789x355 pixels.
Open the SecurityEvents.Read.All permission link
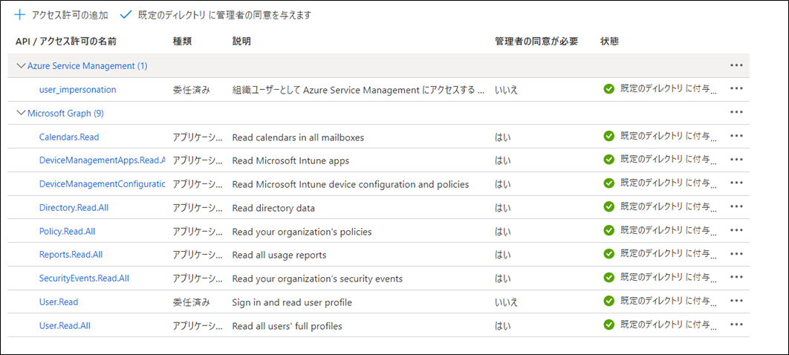(x=84, y=279)
